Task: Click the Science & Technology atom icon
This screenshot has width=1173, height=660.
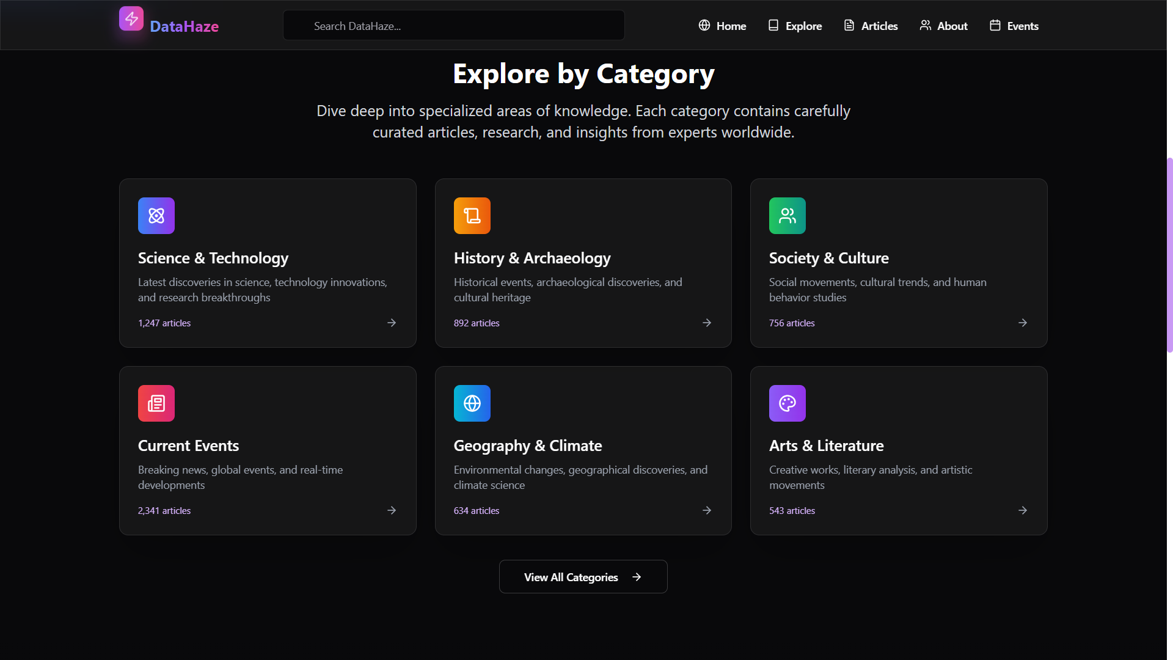Action: pyautogui.click(x=156, y=216)
